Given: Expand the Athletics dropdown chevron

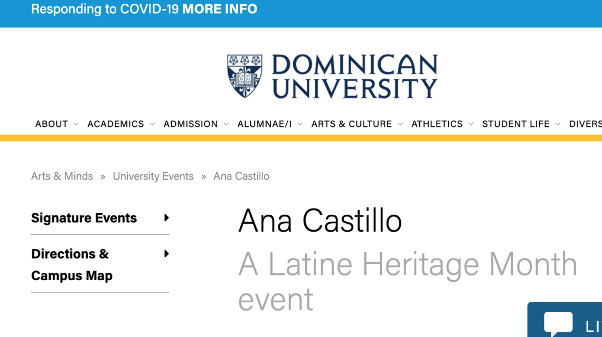Looking at the screenshot, I should click(471, 124).
